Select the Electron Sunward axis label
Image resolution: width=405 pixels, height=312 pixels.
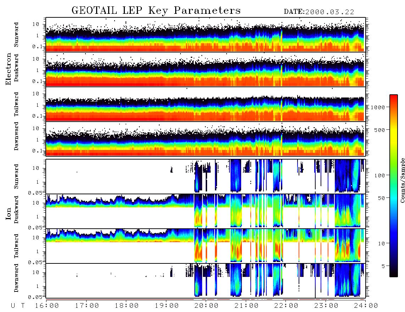pos(16,35)
